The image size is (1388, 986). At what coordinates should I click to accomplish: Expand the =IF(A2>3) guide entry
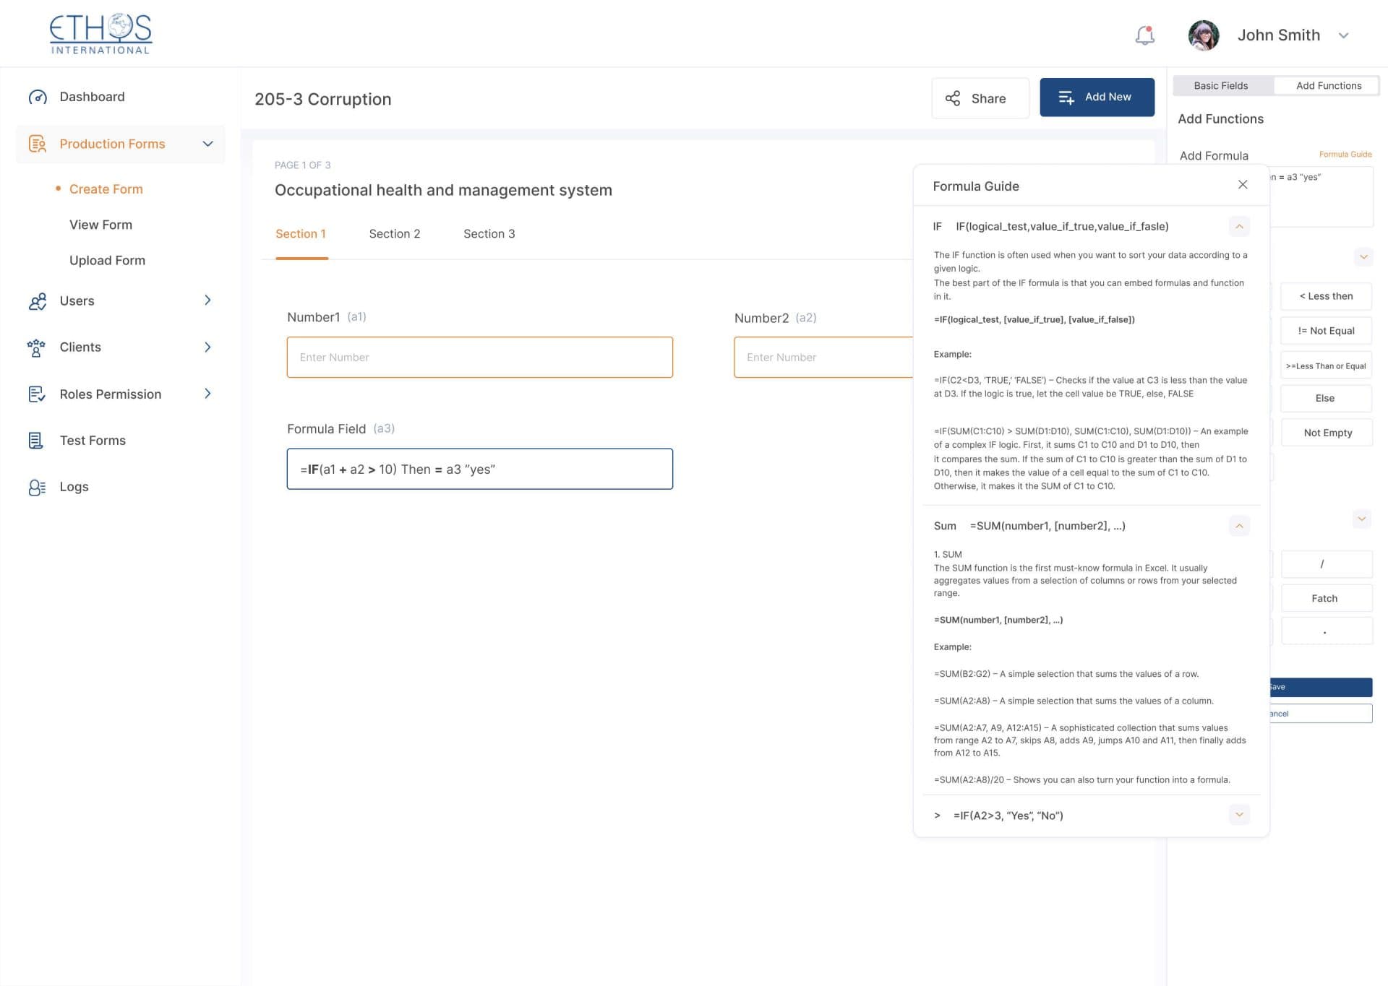pos(1238,815)
